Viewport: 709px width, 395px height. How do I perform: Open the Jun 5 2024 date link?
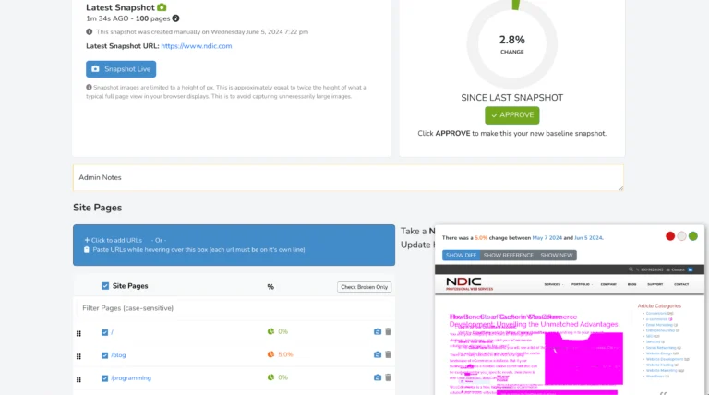point(588,238)
